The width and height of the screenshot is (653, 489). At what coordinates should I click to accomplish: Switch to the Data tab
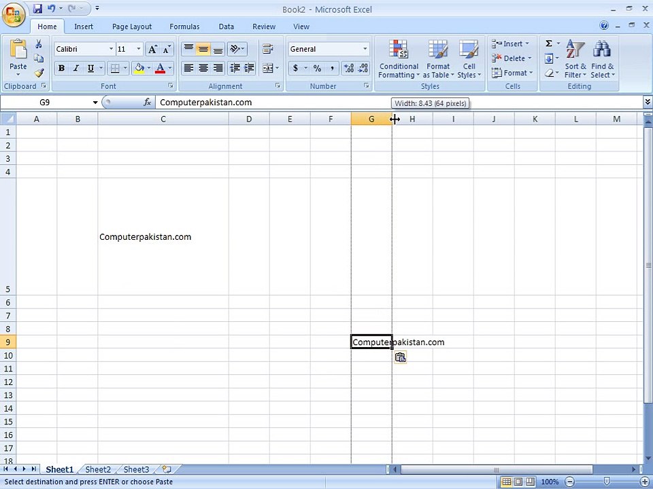tap(226, 26)
